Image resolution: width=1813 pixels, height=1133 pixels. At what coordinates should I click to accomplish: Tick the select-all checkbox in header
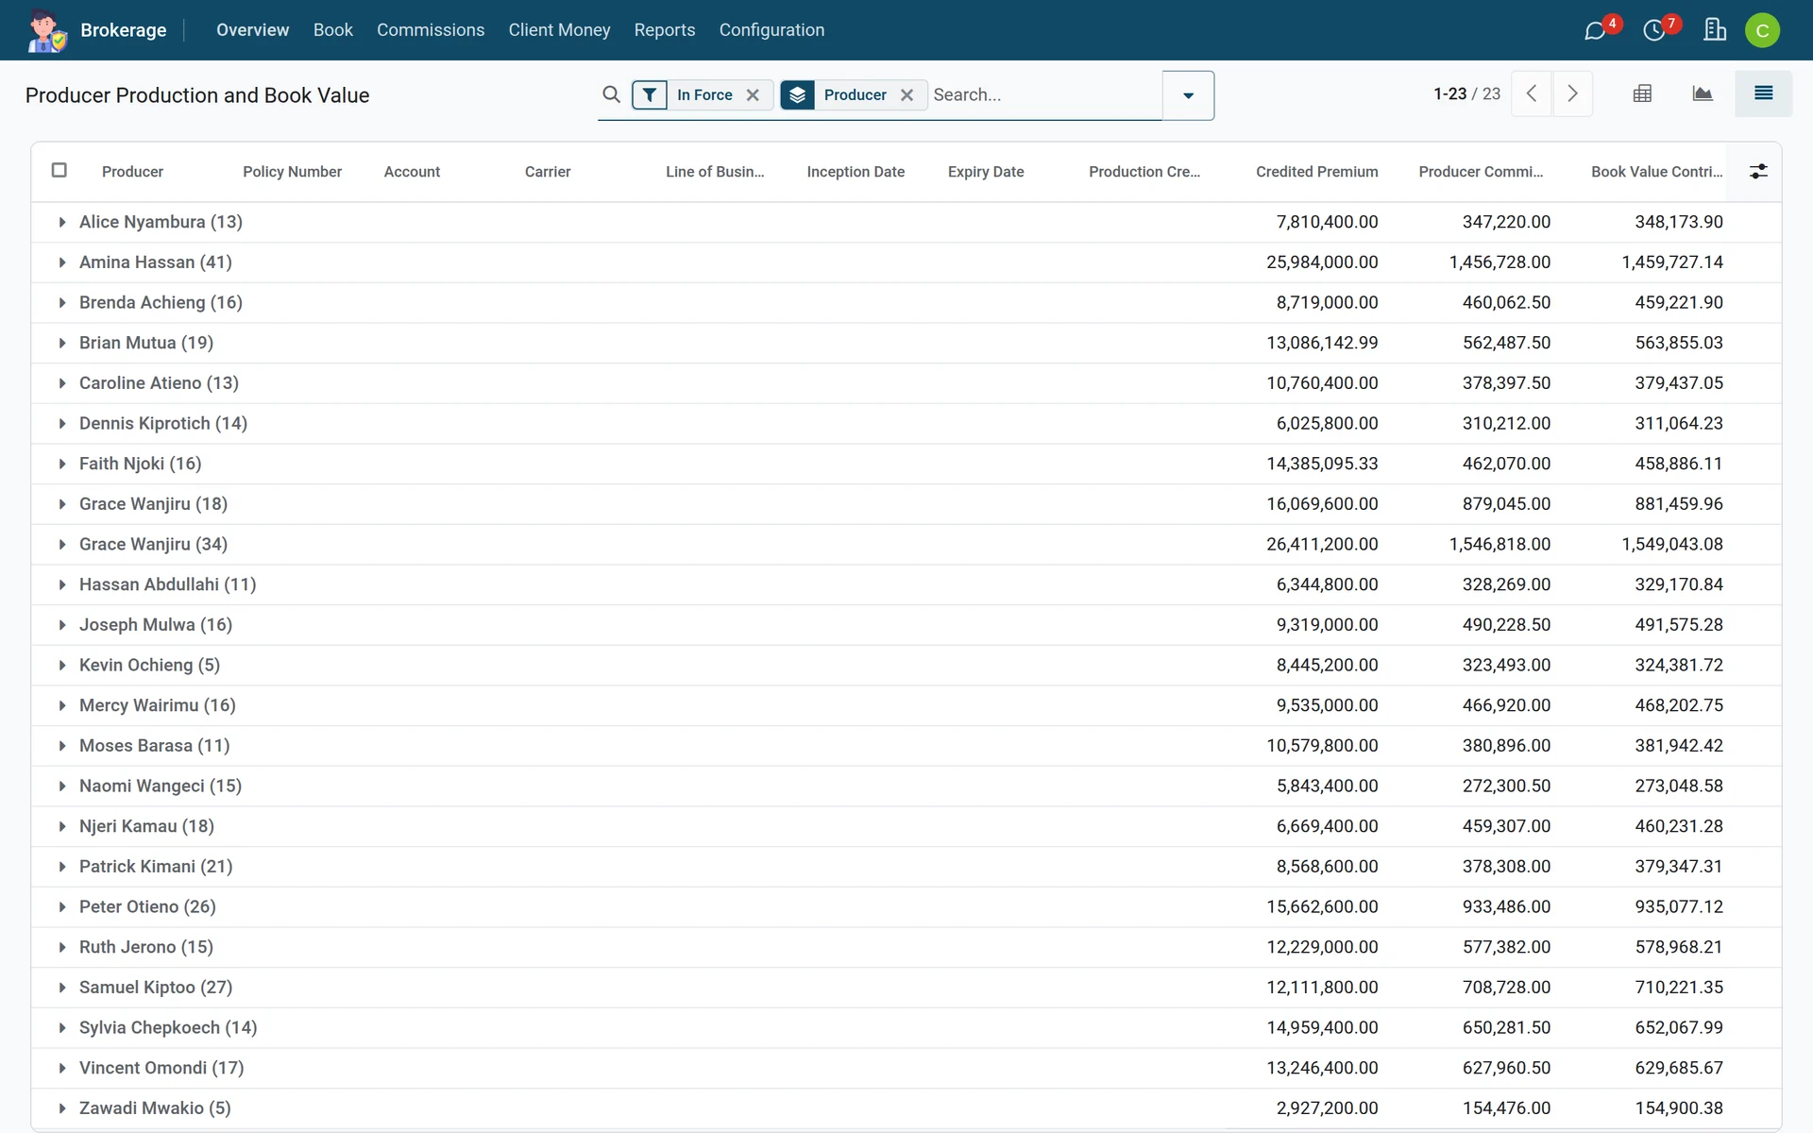click(59, 170)
